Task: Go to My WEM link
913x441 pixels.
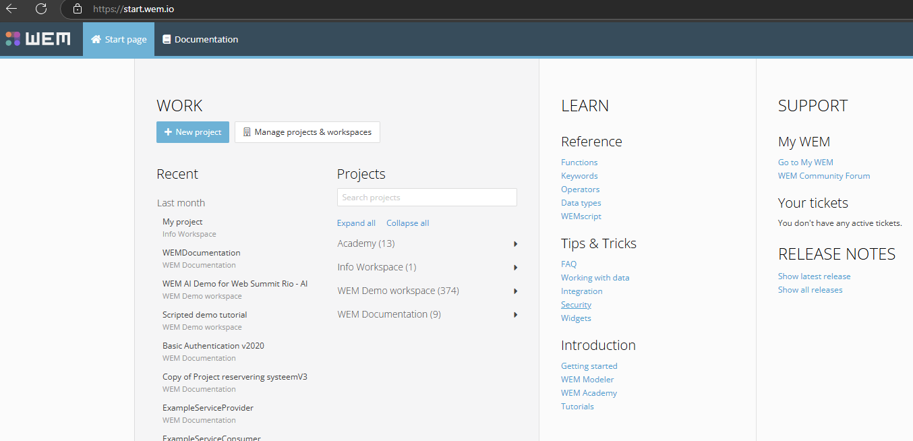Action: pos(805,163)
